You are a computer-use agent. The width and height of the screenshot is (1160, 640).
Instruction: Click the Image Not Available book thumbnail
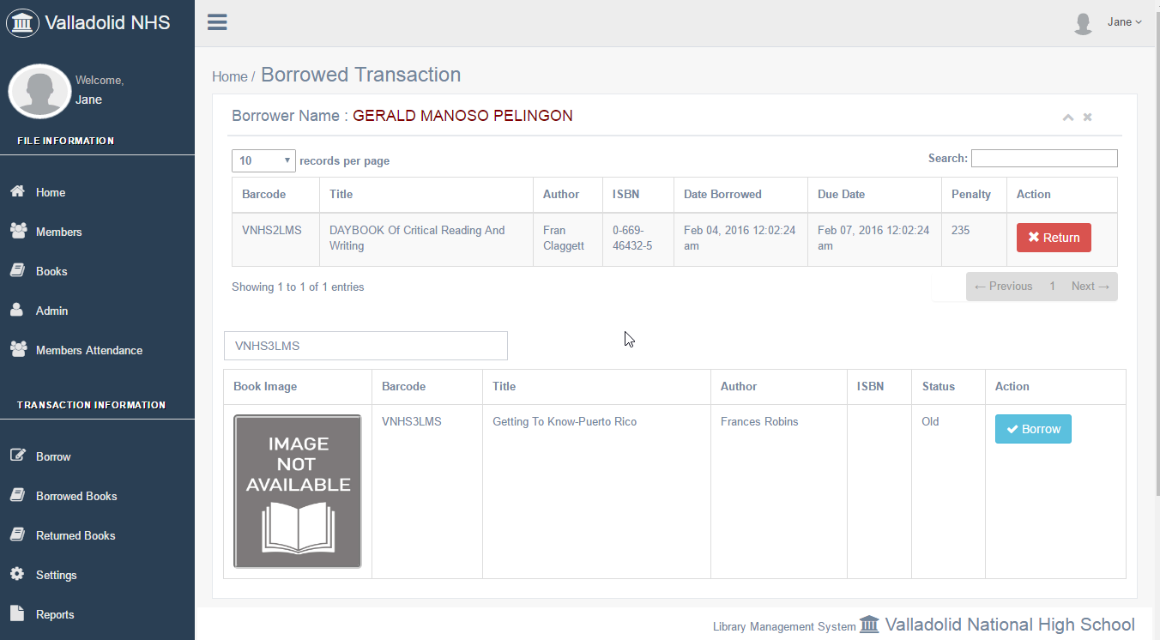[298, 492]
